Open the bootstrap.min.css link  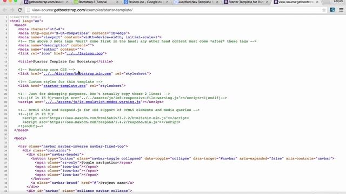[x=77, y=73]
